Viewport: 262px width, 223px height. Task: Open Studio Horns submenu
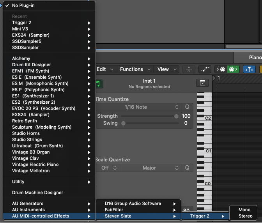tap(49, 133)
